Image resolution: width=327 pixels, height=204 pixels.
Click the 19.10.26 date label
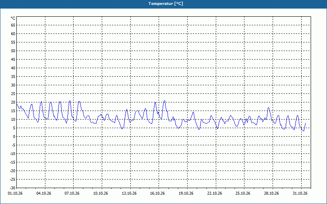click(x=186, y=193)
